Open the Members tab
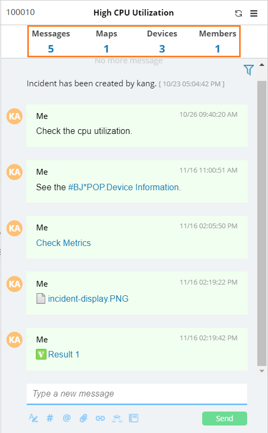This screenshot has width=268, height=433. (x=218, y=41)
